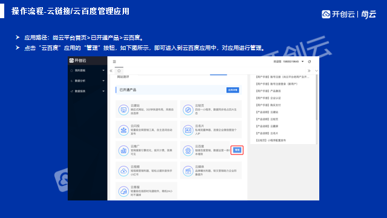The width and height of the screenshot is (387, 218).
Task: Click the refresh icon beside the username
Action: click(x=310, y=62)
